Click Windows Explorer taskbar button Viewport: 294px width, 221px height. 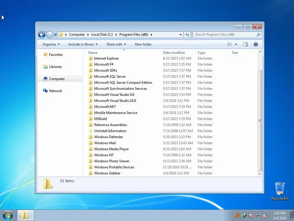coord(26,215)
